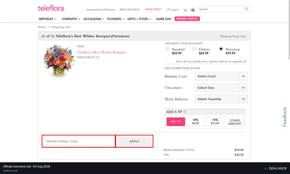
Task: Expand the Sympathy navigation menu
Action: (71, 19)
